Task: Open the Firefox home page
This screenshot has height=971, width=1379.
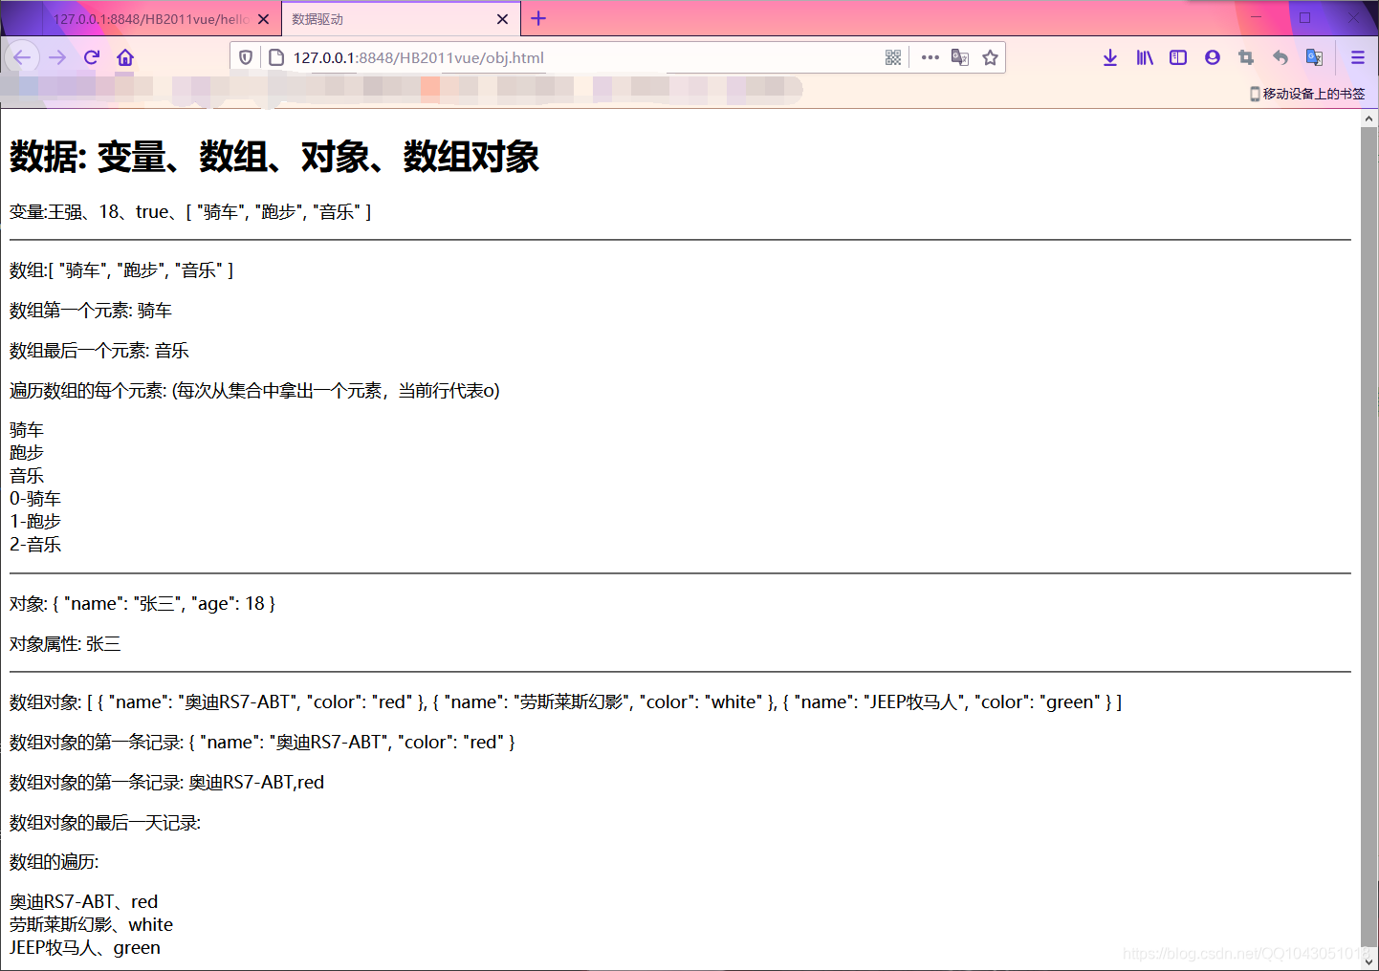Action: [125, 57]
